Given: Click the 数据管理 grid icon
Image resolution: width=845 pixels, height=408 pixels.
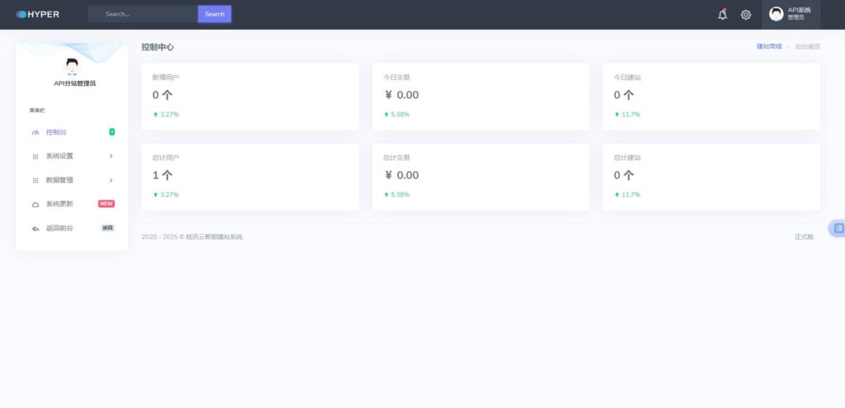Looking at the screenshot, I should click(35, 180).
